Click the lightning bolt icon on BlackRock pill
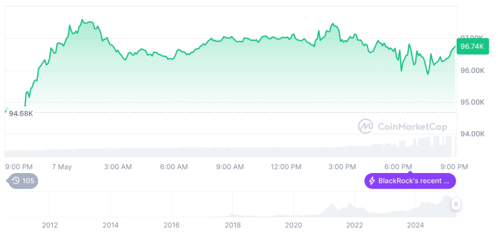 tap(372, 181)
